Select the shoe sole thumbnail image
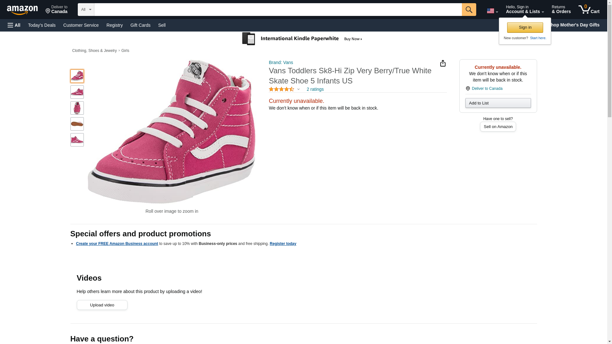This screenshot has height=344, width=612. tap(77, 124)
